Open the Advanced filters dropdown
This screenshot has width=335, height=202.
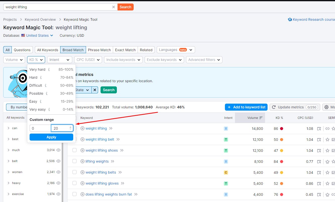[x=204, y=60]
